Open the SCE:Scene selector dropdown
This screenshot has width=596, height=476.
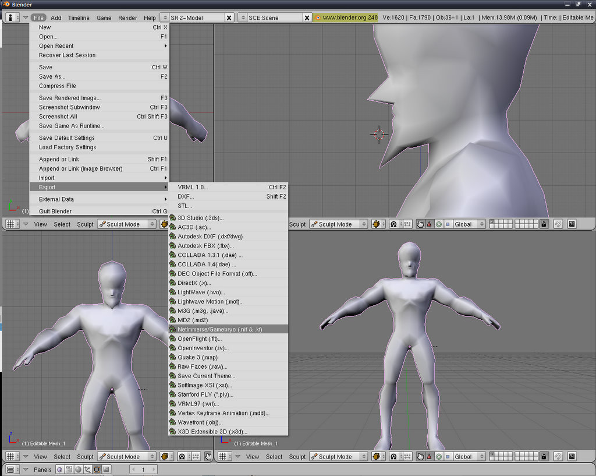[x=243, y=18]
